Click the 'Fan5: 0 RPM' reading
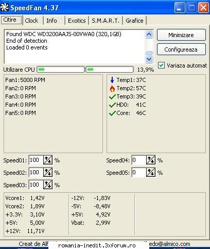Viewport: 210px width, 249px height. coord(21,113)
